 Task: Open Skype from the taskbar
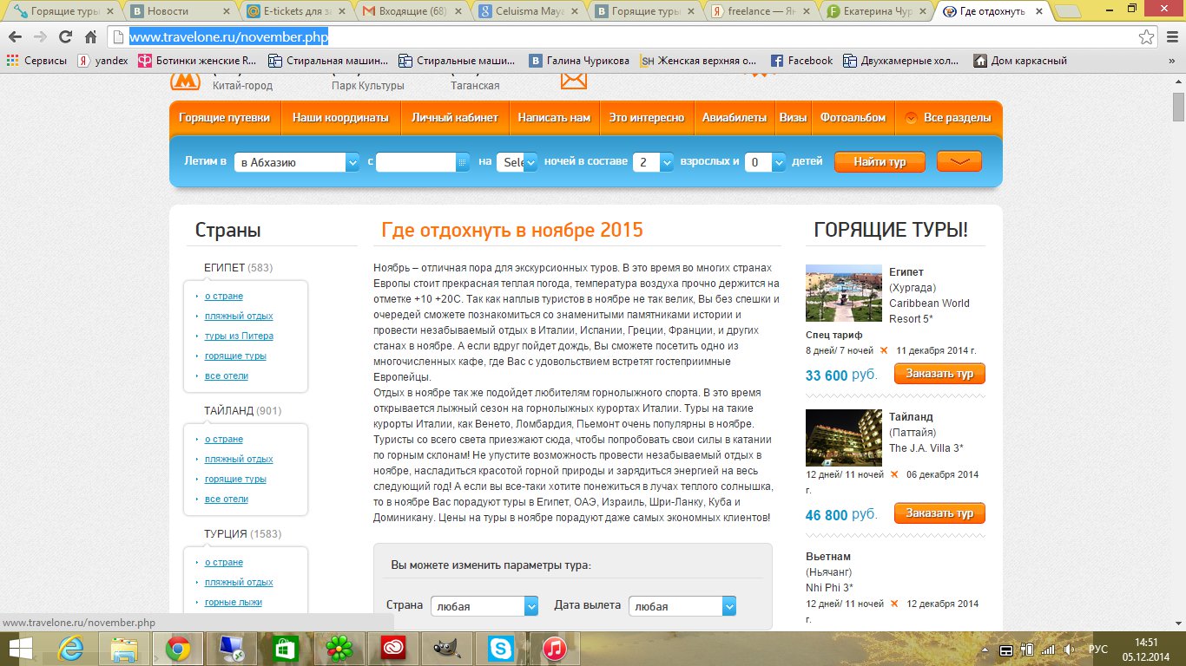(x=499, y=648)
